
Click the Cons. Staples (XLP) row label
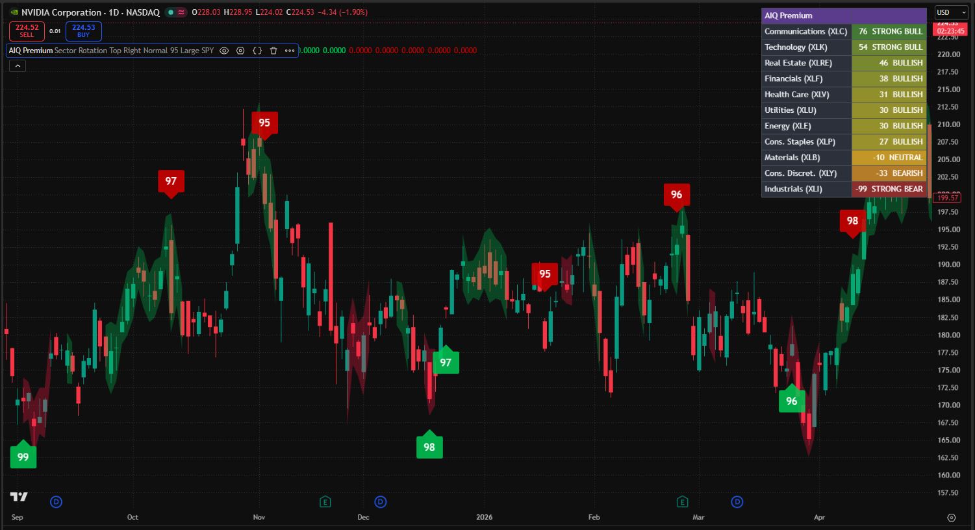coord(800,141)
